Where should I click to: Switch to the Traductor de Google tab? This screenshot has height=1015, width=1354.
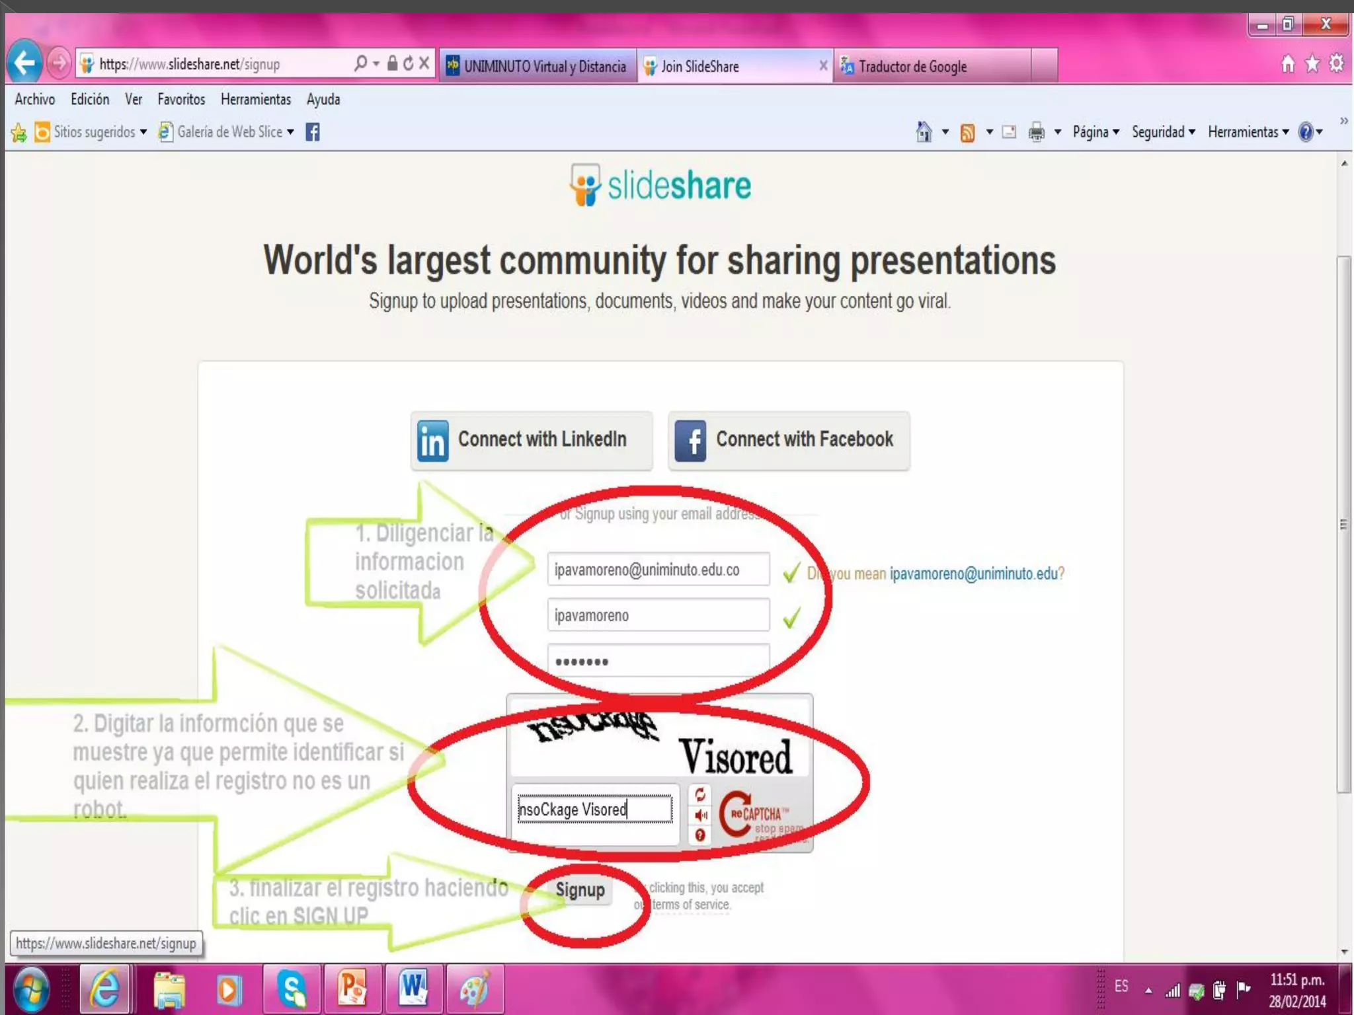pyautogui.click(x=912, y=66)
